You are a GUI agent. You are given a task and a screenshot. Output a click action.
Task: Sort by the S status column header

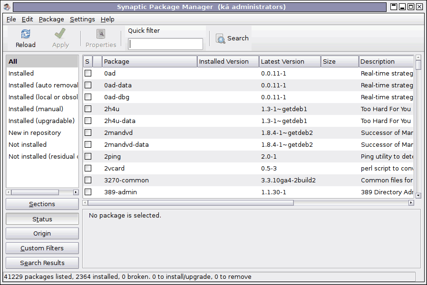pyautogui.click(x=87, y=61)
